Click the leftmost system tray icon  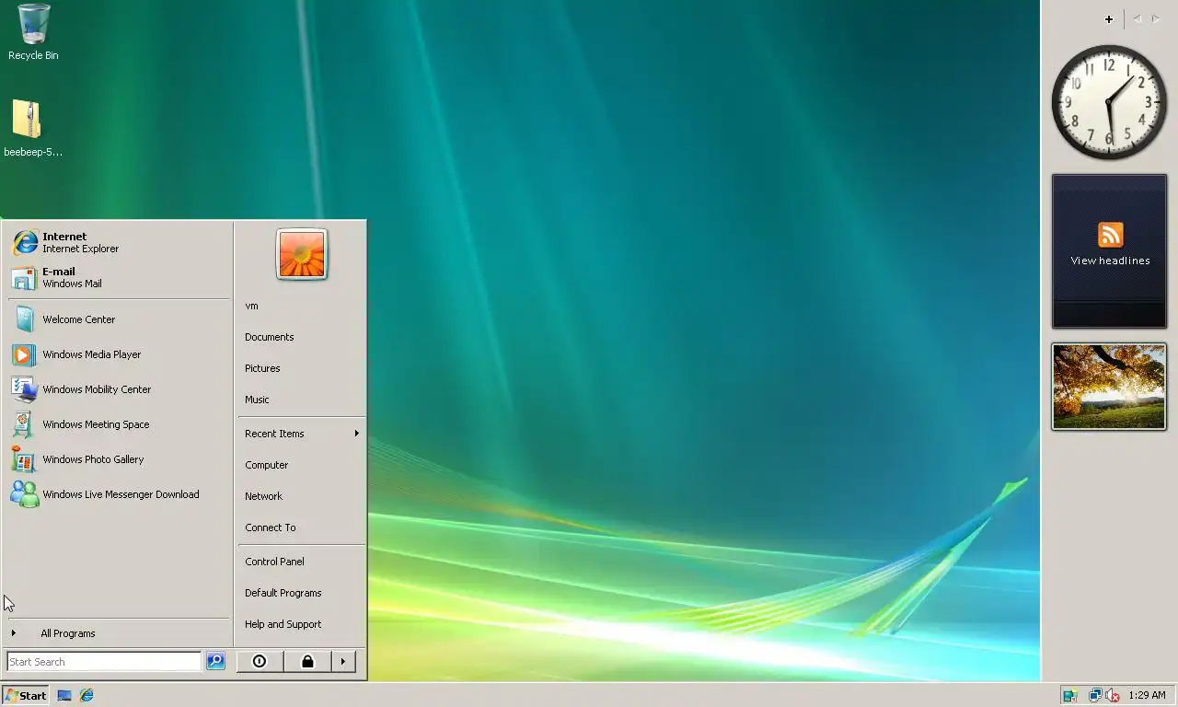tap(1069, 695)
